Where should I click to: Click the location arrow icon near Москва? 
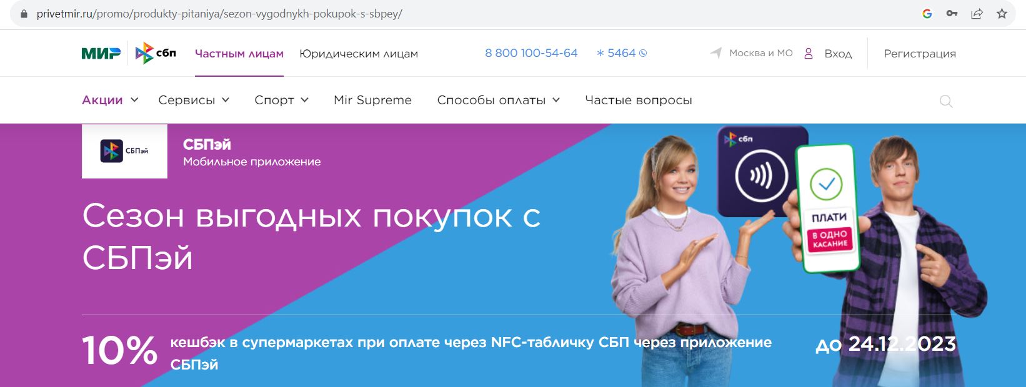[716, 53]
